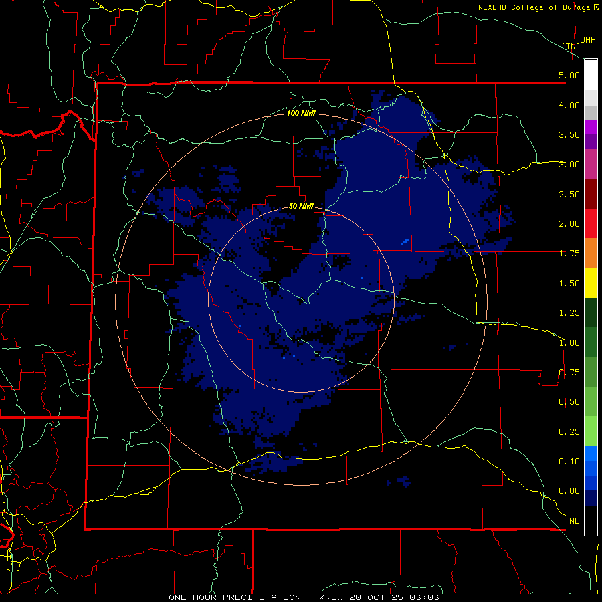Image resolution: width=602 pixels, height=602 pixels.
Task: Click the 1.50 legend value
Action: pyautogui.click(x=569, y=284)
